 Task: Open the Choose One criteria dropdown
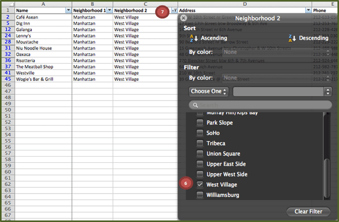[209, 92]
